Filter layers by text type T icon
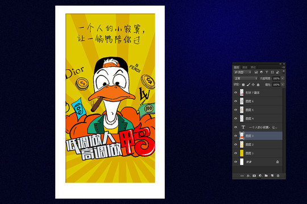Image resolution: width=307 pixels, height=204 pixels. 267,72
